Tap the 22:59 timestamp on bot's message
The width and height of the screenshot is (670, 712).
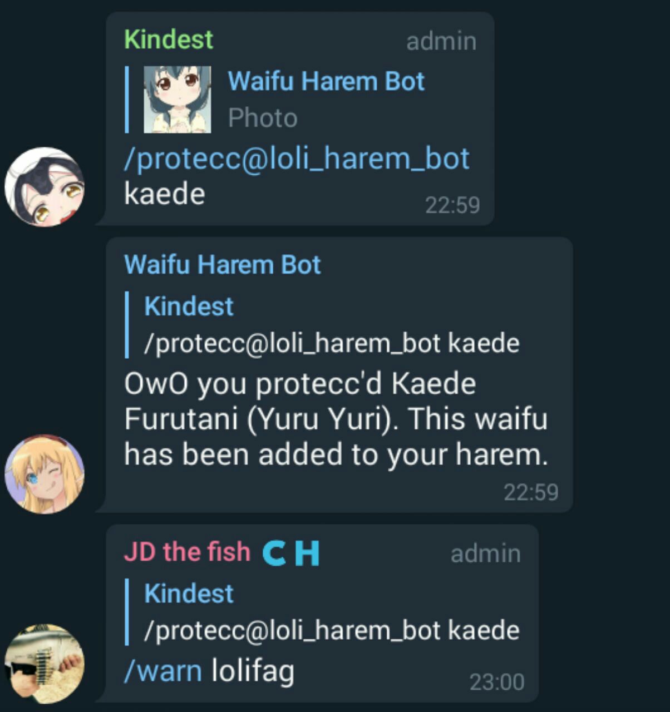531,492
